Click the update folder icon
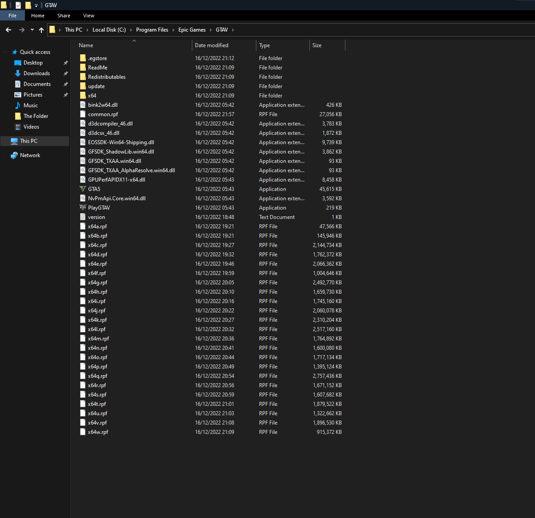Image resolution: width=535 pixels, height=518 pixels. pyautogui.click(x=83, y=86)
